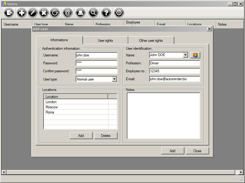Click the X delete icon in the toolbar
Image resolution: width=245 pixels, height=183 pixels.
[x=44, y=13]
